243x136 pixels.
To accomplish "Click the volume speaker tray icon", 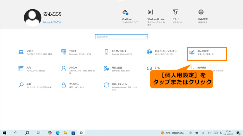I will [x=209, y=133].
